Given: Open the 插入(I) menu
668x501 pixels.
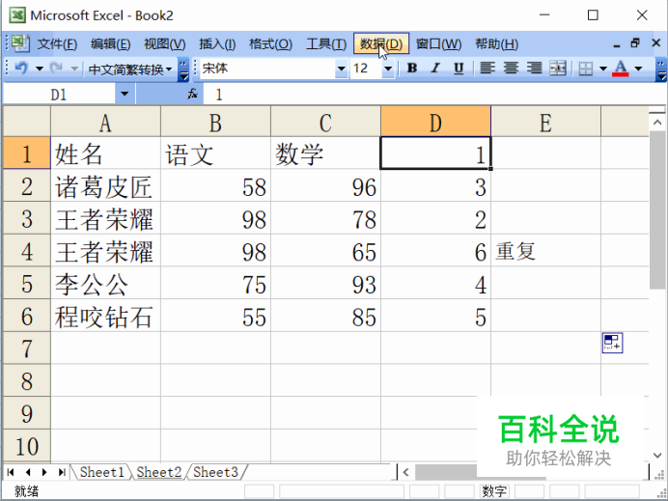Looking at the screenshot, I should coord(217,43).
